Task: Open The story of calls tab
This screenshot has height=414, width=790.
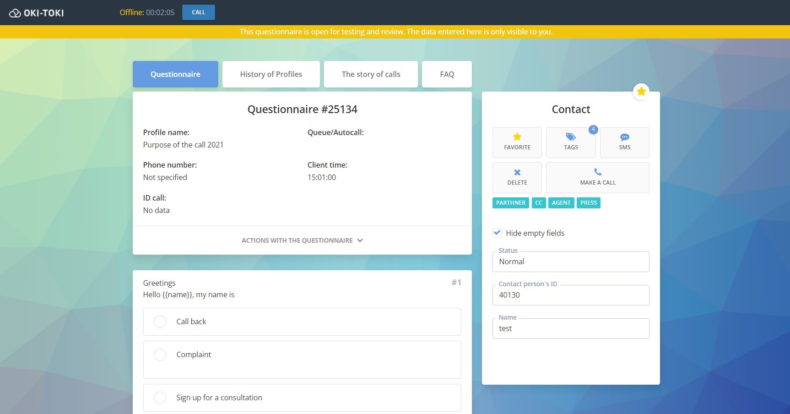Action: coord(371,74)
